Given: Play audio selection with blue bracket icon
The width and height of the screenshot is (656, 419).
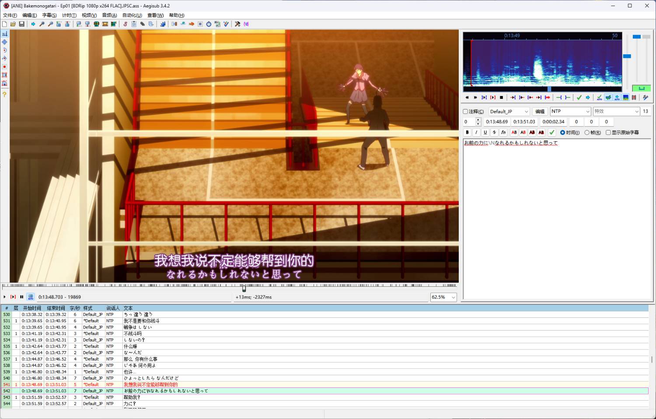Looking at the screenshot, I should click(x=484, y=97).
